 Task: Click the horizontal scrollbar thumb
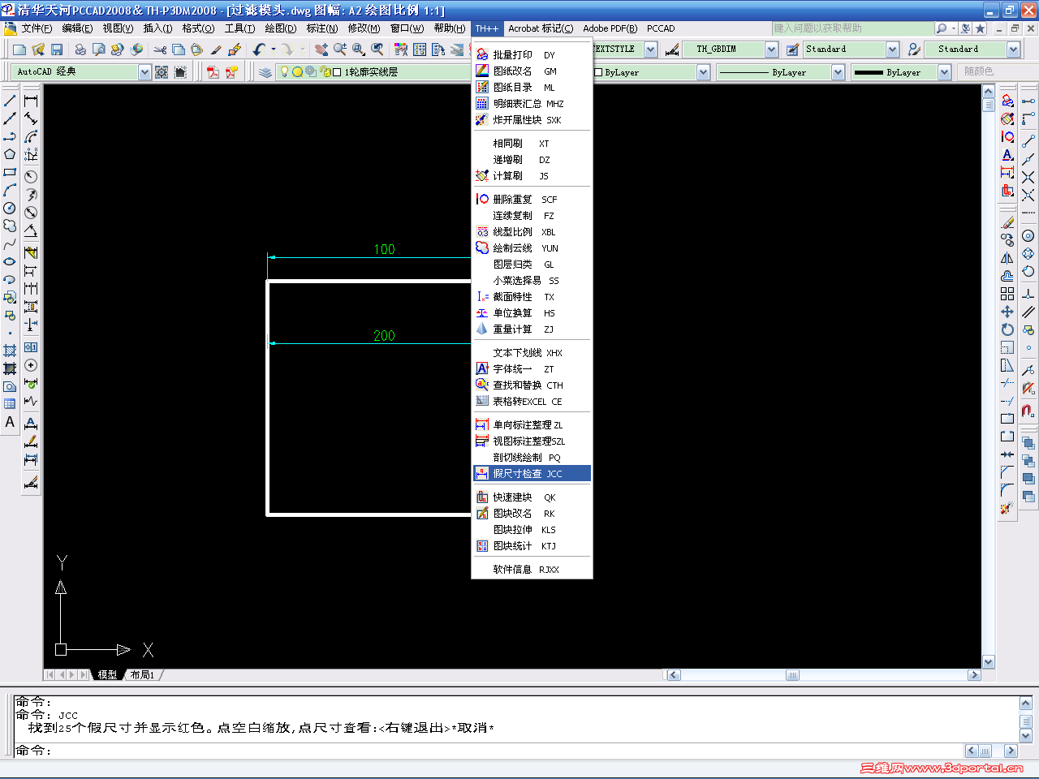pos(793,675)
